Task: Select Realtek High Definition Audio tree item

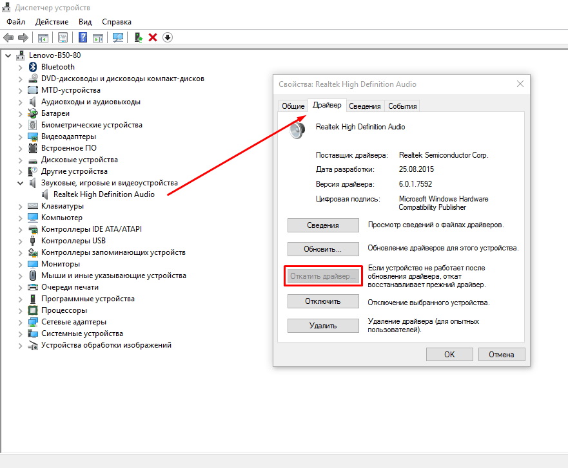Action: click(x=104, y=194)
